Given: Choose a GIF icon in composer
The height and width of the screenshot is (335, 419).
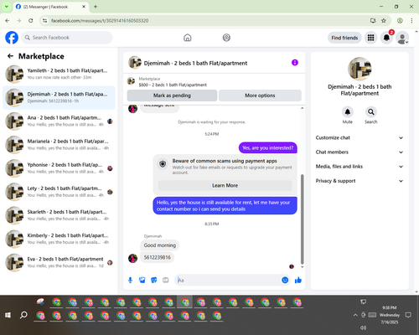Looking at the screenshot, I should click(166, 280).
